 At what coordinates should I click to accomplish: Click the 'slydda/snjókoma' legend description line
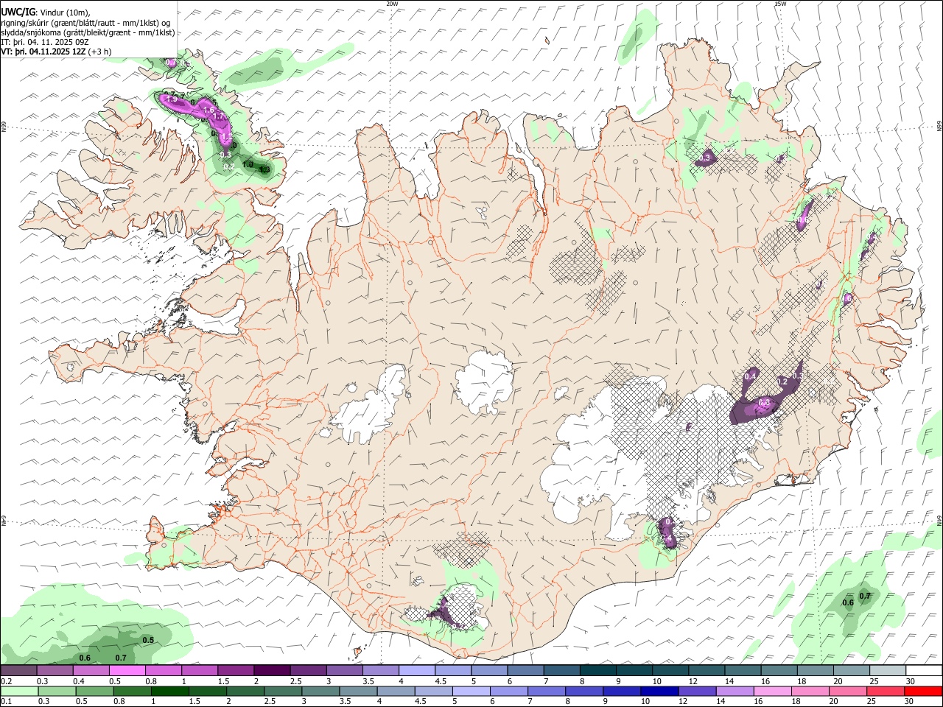(x=88, y=32)
